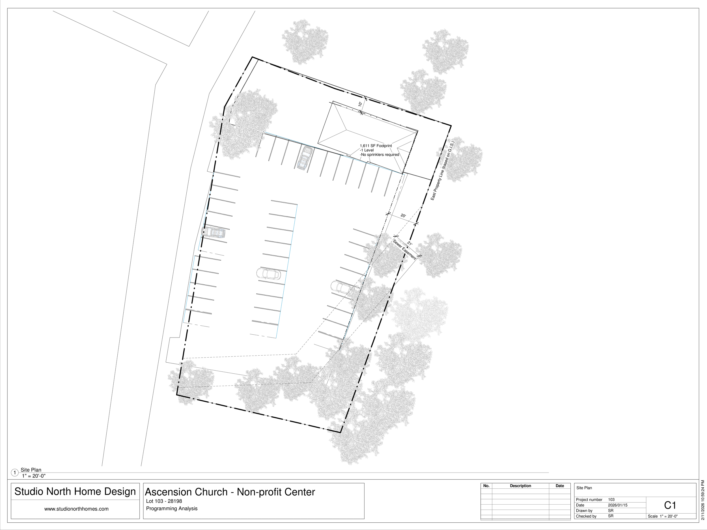Viewport: 707px width, 530px height.
Task: Click the 10' setback dimension text
Action: (360, 104)
